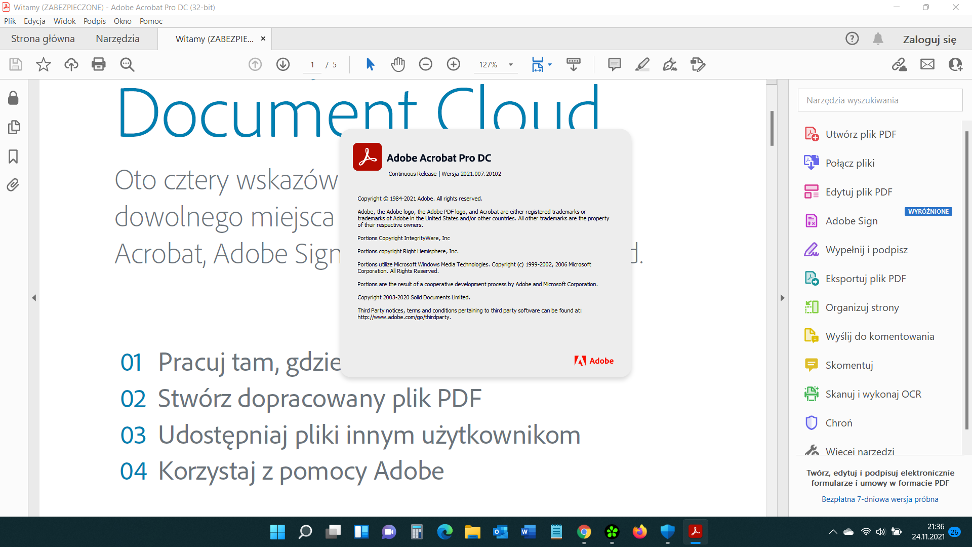Select Skomentuj tool
This screenshot has height=547, width=972.
pyautogui.click(x=839, y=365)
